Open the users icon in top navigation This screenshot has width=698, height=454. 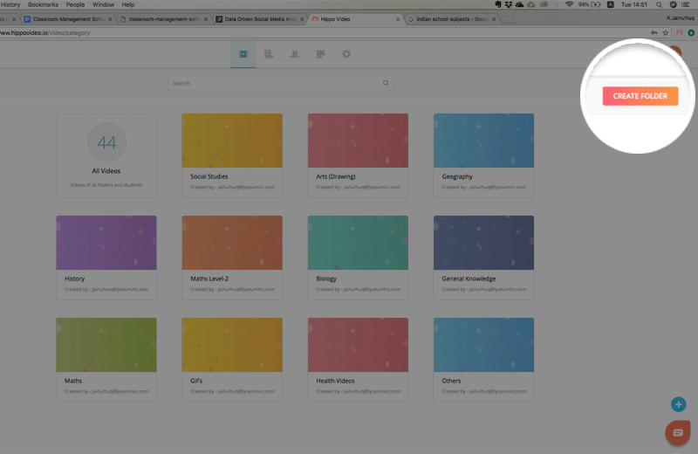pos(294,54)
